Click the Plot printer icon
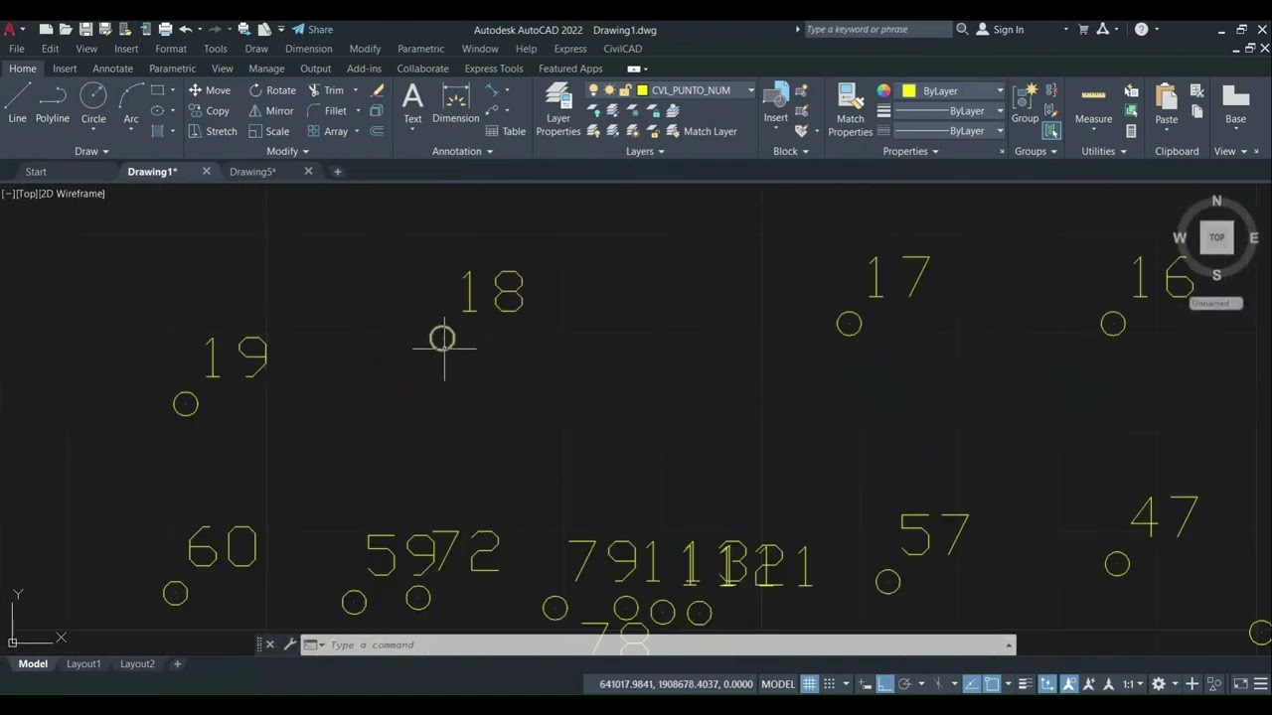The image size is (1272, 715). [165, 30]
